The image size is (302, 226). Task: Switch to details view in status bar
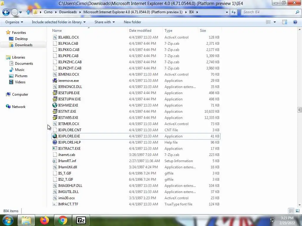click(x=291, y=211)
